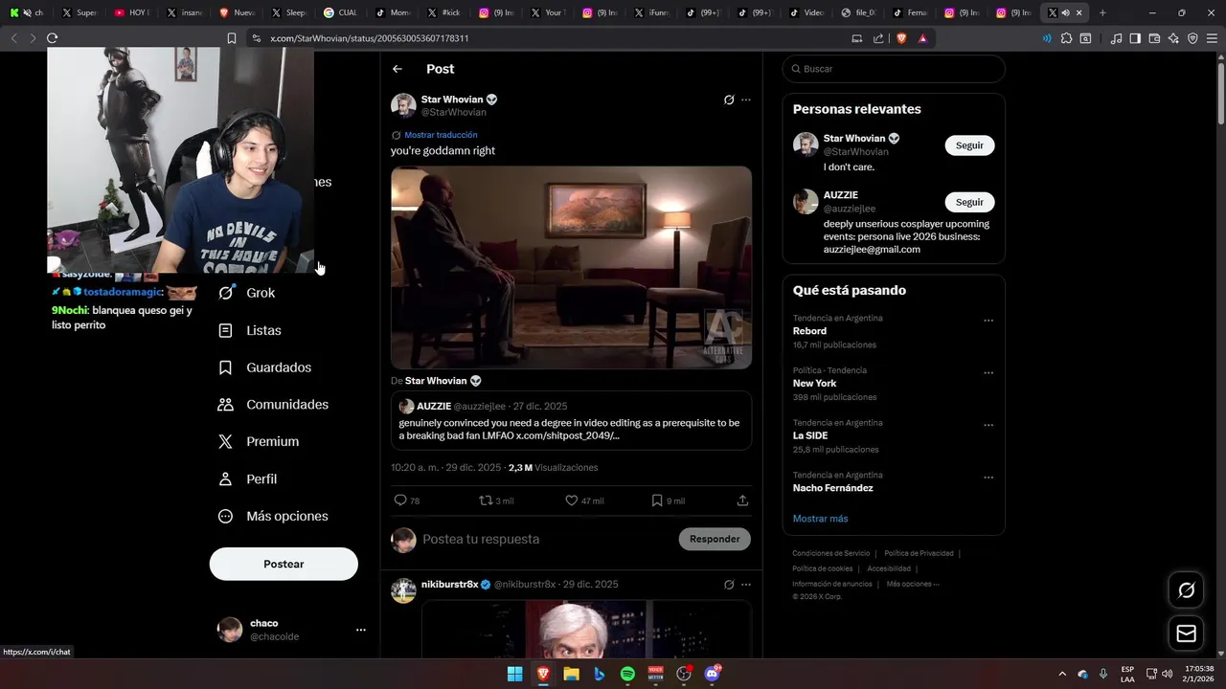The height and width of the screenshot is (689, 1226).
Task: Open Política de Privacidad footer link
Action: [919, 553]
